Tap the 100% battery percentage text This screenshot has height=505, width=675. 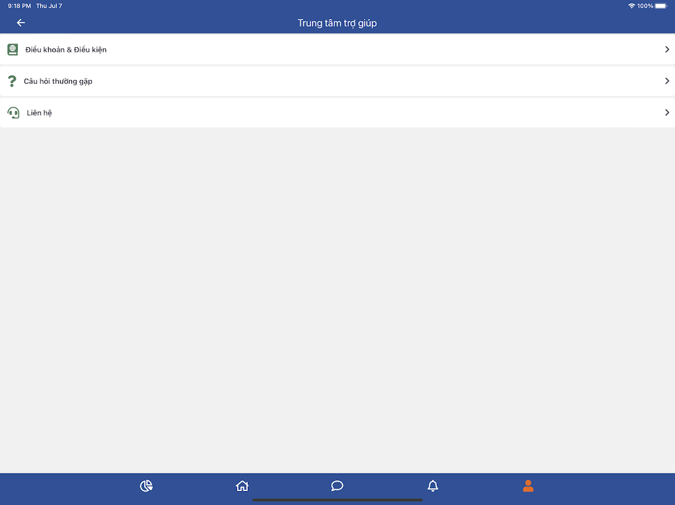point(645,6)
